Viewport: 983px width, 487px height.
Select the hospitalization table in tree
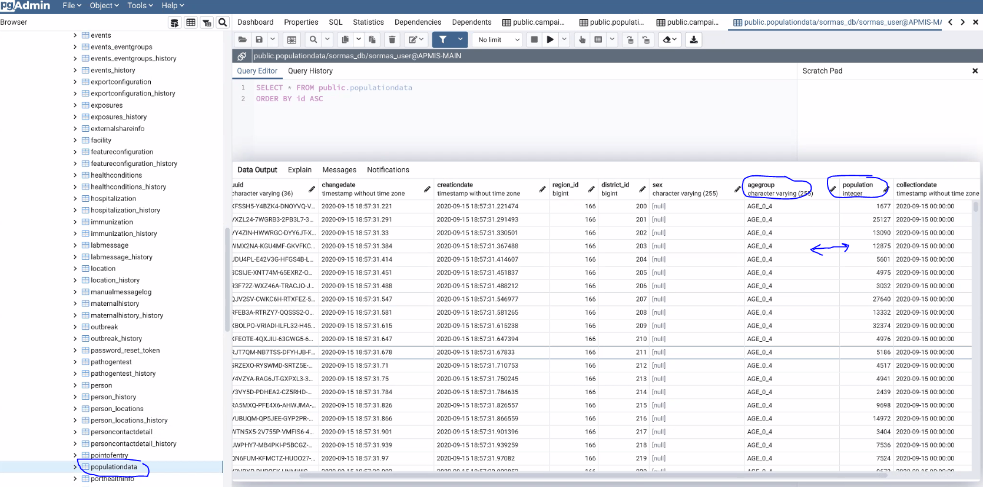click(x=113, y=199)
